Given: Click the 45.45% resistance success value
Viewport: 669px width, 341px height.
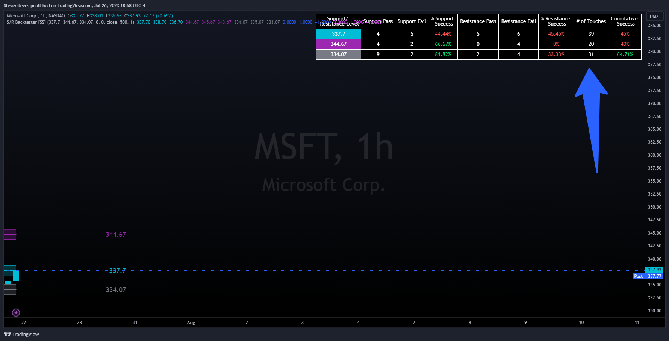Looking at the screenshot, I should click(556, 34).
